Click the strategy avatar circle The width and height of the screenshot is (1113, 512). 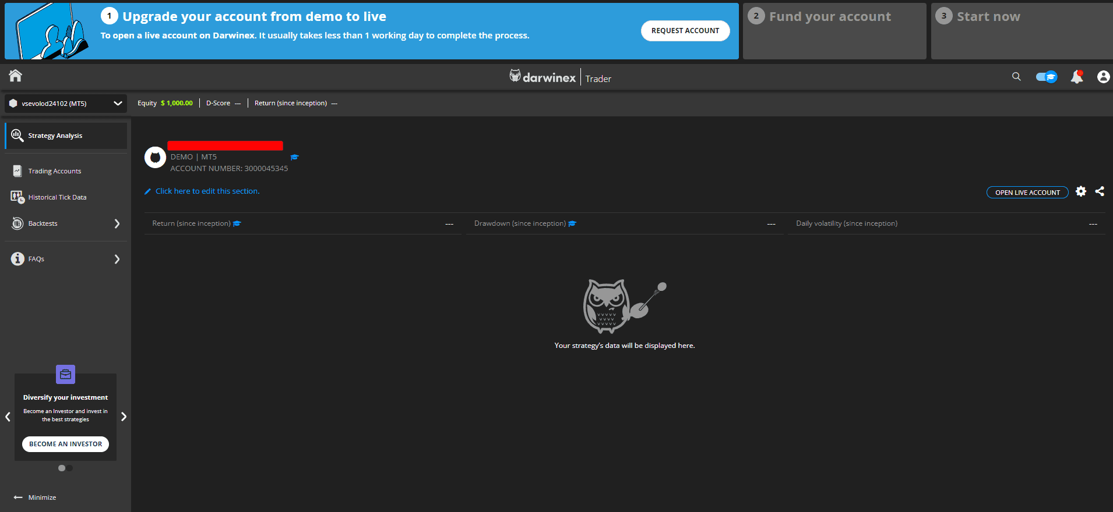pos(155,157)
